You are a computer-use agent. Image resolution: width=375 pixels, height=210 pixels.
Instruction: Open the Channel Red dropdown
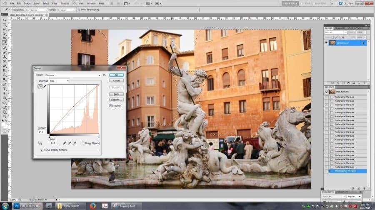pyautogui.click(x=59, y=81)
